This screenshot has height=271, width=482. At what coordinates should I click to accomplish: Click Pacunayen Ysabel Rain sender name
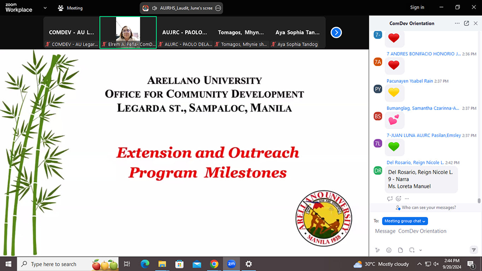coord(410,81)
